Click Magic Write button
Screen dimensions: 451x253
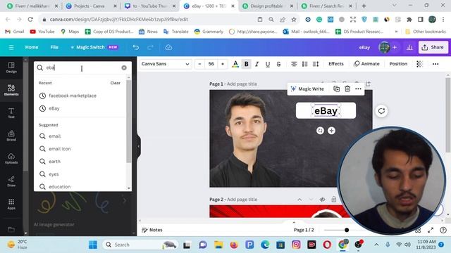click(307, 89)
